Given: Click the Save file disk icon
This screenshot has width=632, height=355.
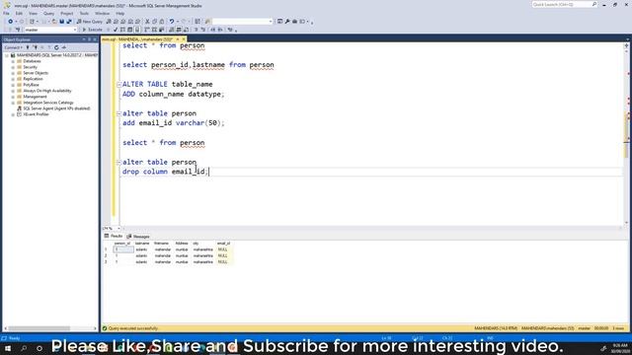Looking at the screenshot, I should [x=61, y=22].
